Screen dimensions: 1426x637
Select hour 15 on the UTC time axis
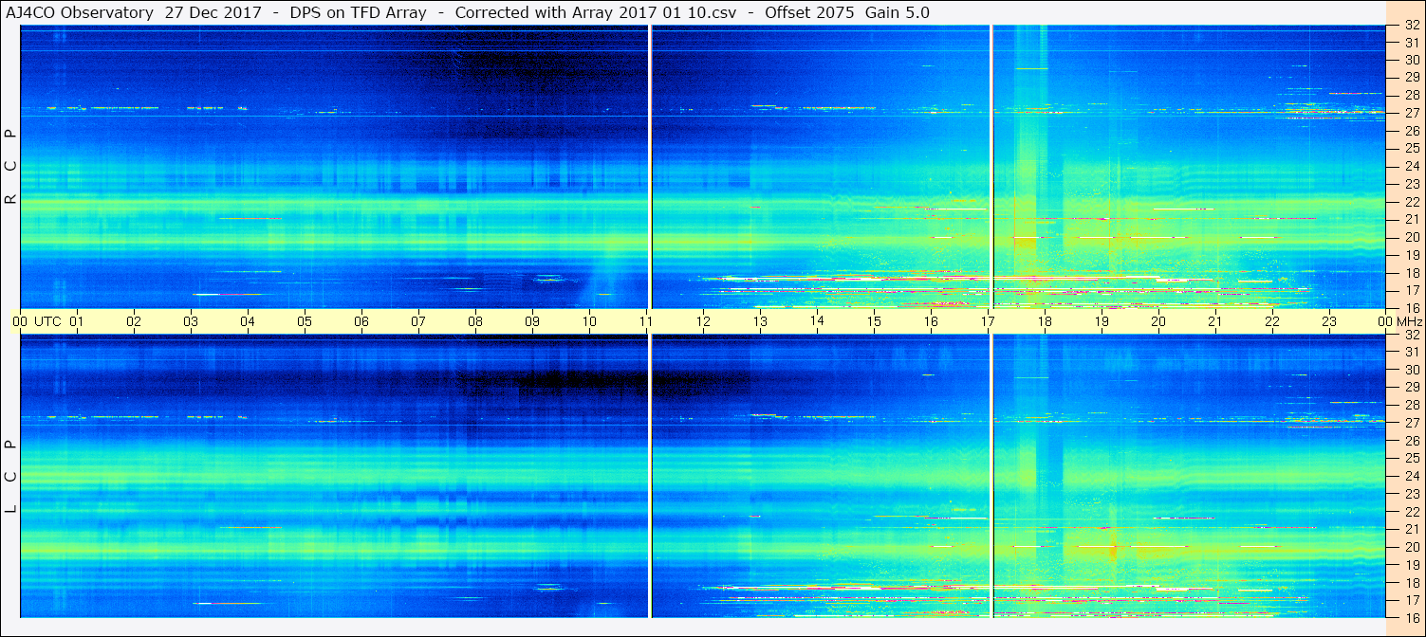(874, 321)
